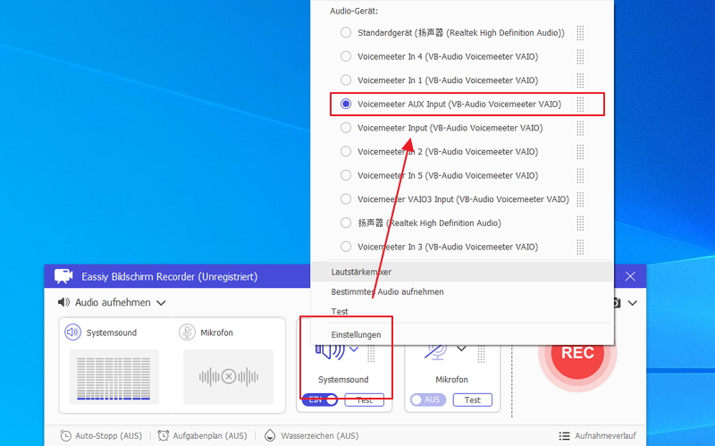Choose Bestimmtes Audio aufnehmen menu entry
This screenshot has width=715, height=446.
[462, 292]
